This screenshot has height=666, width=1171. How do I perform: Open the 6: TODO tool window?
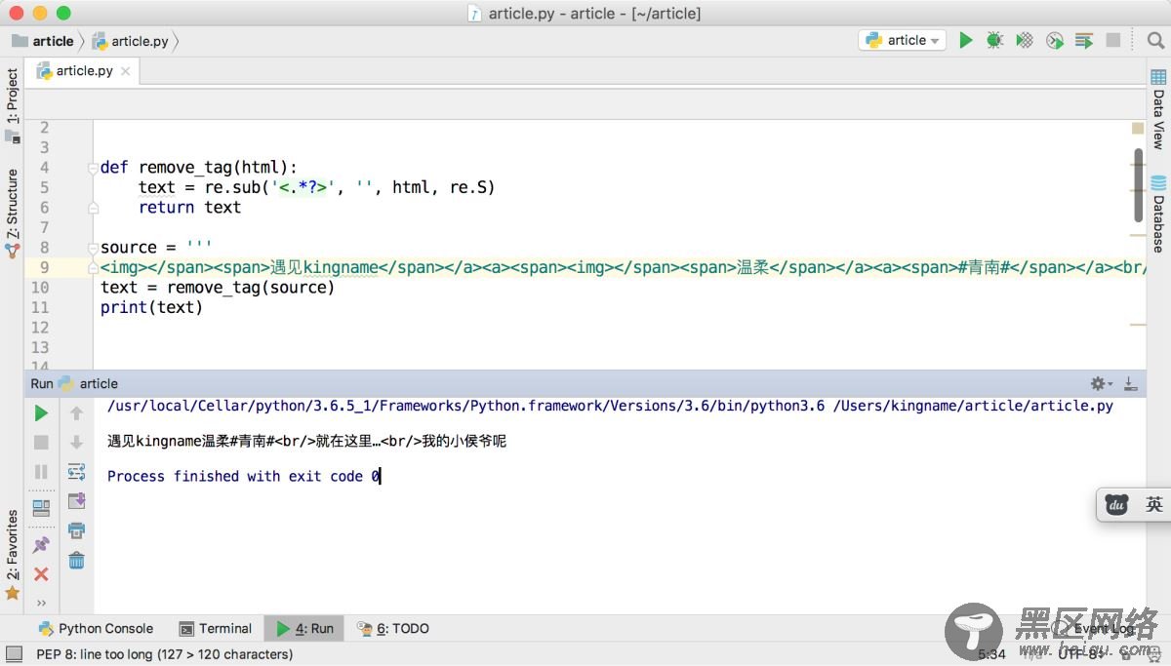392,629
